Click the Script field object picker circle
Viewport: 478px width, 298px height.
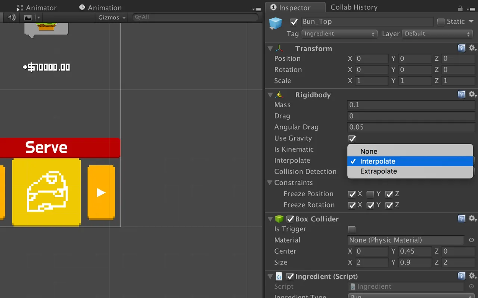point(471,286)
